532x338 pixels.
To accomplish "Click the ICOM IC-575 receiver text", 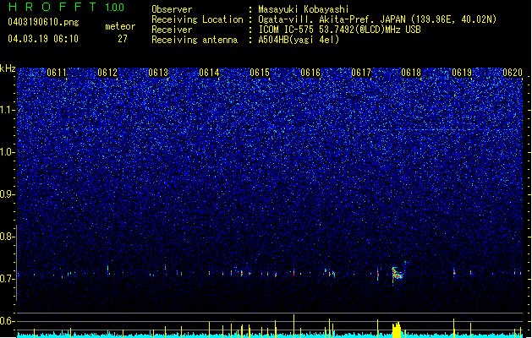I will click(x=339, y=30).
